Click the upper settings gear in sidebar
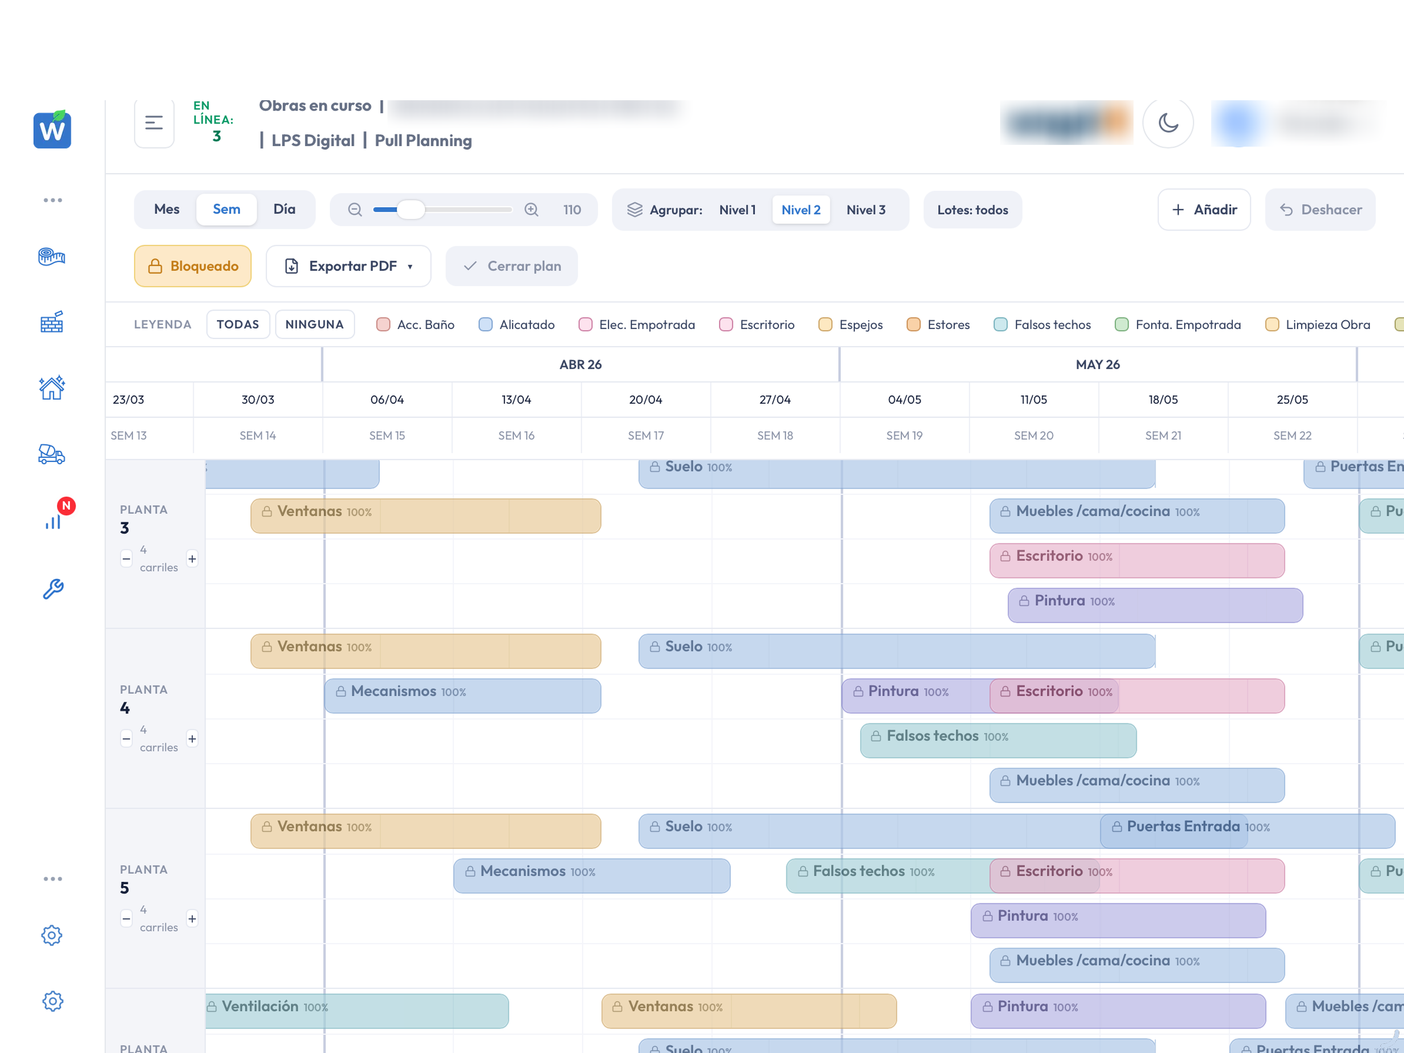The width and height of the screenshot is (1404, 1053). click(x=52, y=935)
